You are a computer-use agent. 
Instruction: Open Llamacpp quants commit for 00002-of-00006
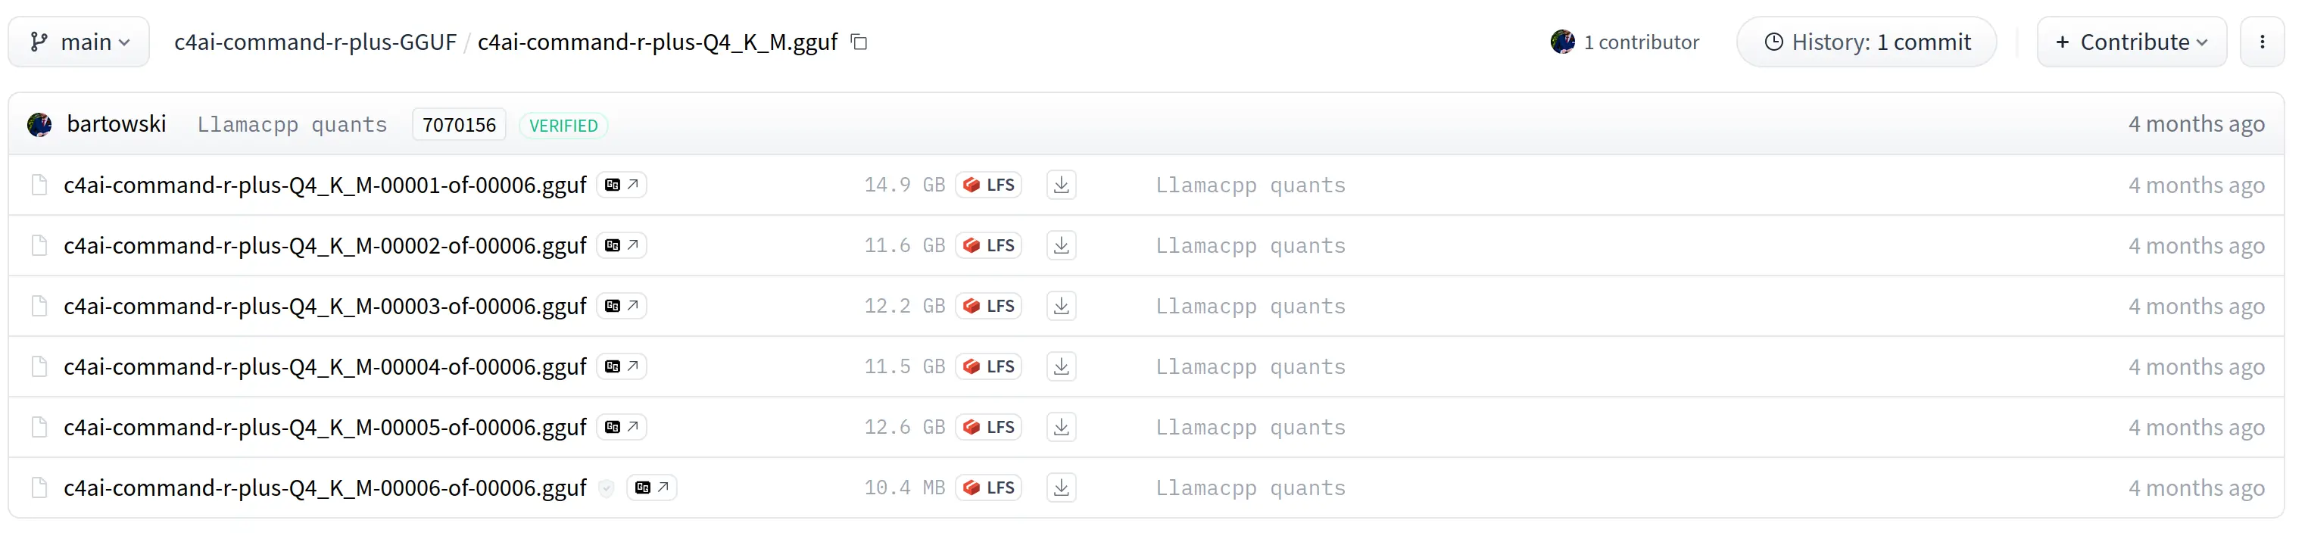[1251, 246]
